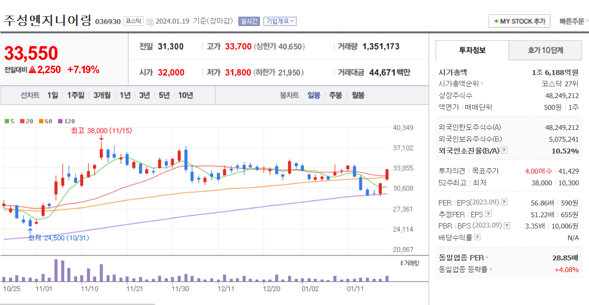
Task: Open the 동일업종 등락률 link
Action: click(x=463, y=269)
